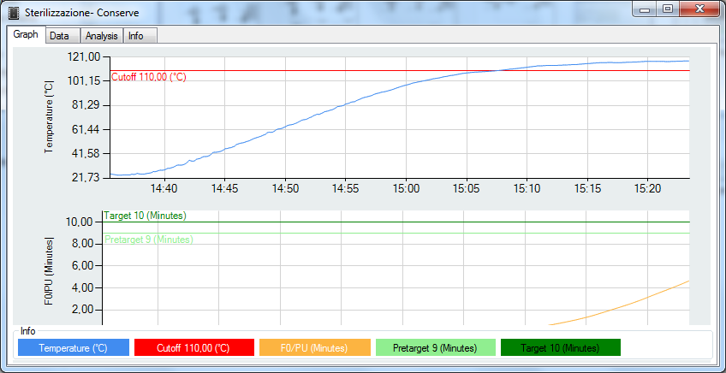
Task: Select the orange F0/PU (Minutes) legend box
Action: tap(314, 347)
